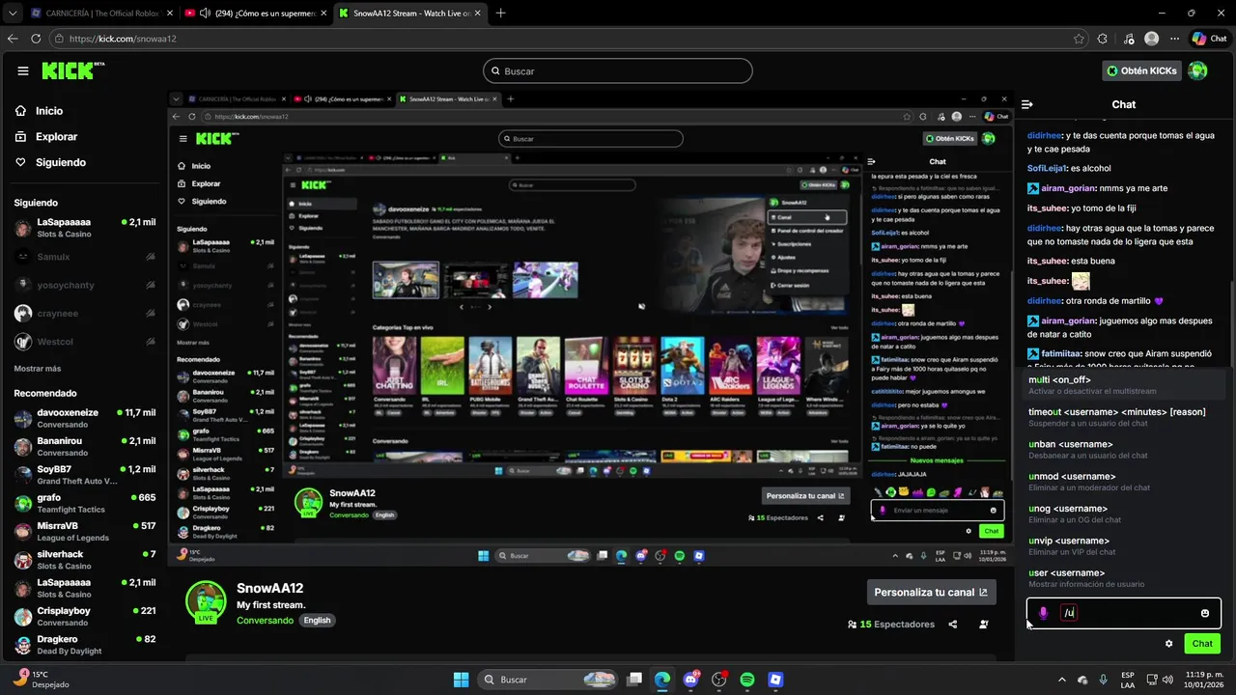The height and width of the screenshot is (695, 1236).
Task: Open a new browser tab
Action: pos(500,14)
